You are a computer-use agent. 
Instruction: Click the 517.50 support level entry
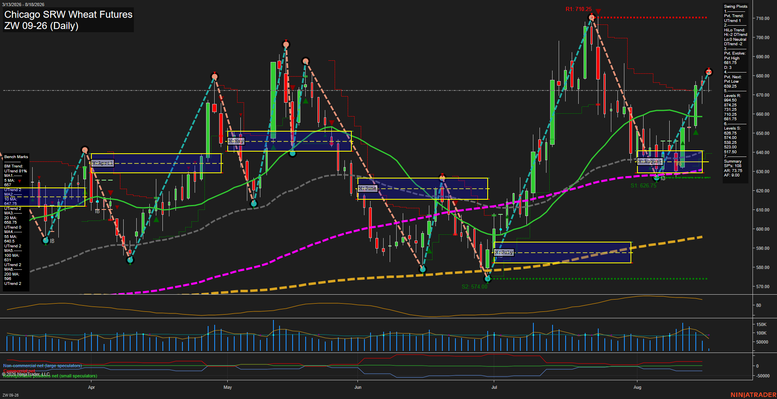(730, 152)
